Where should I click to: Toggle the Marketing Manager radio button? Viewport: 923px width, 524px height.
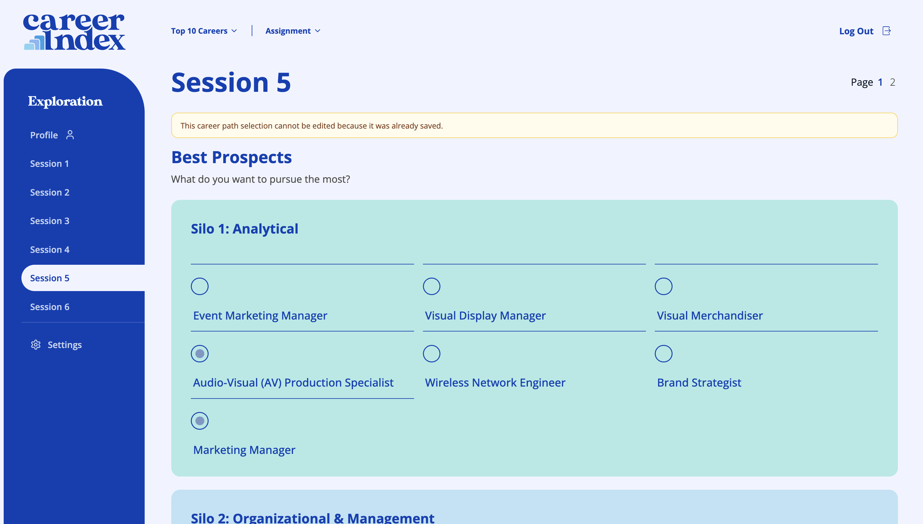tap(200, 421)
